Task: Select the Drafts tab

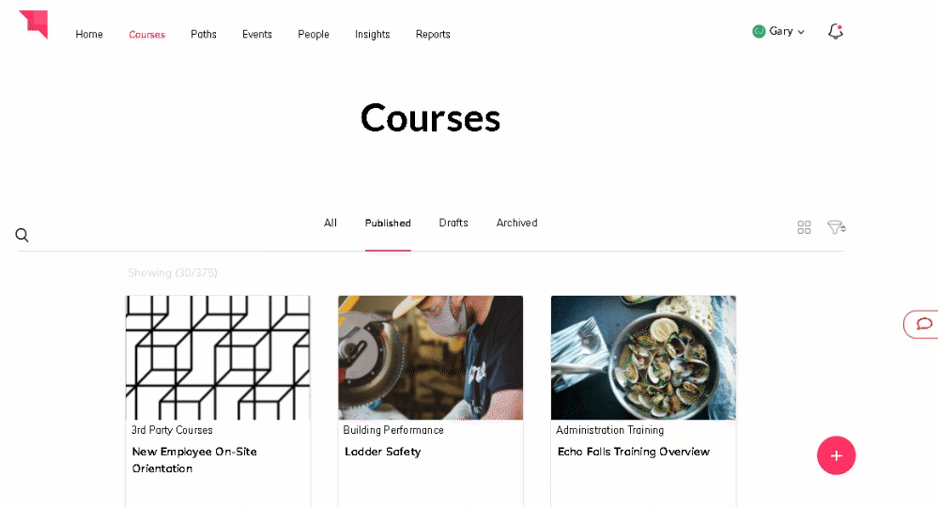Action: click(454, 223)
